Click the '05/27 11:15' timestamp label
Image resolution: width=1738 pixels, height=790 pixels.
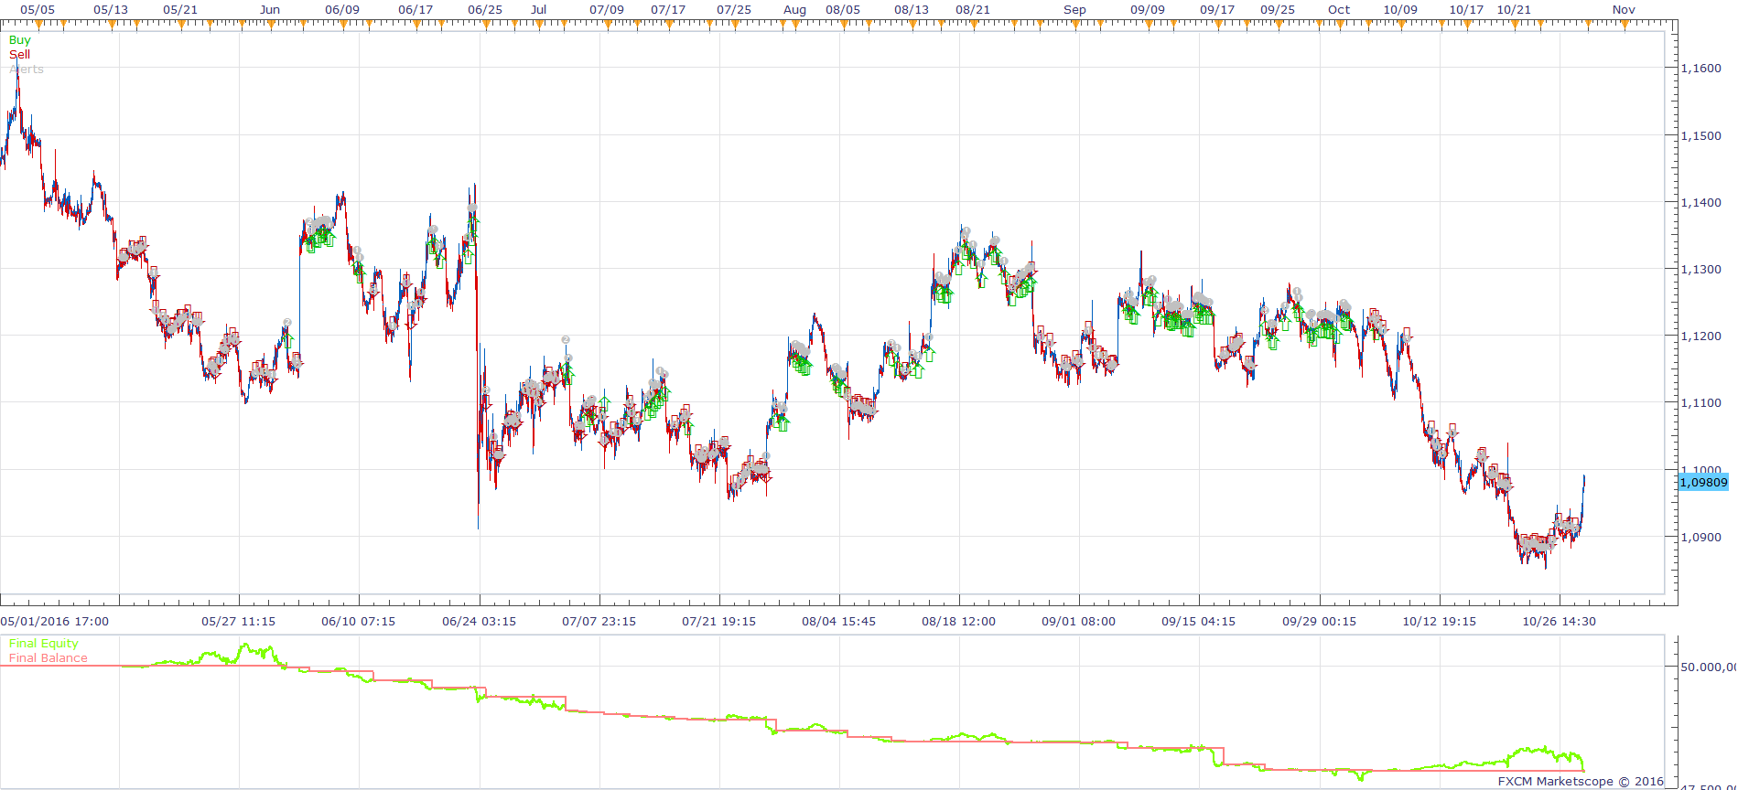coord(238,622)
